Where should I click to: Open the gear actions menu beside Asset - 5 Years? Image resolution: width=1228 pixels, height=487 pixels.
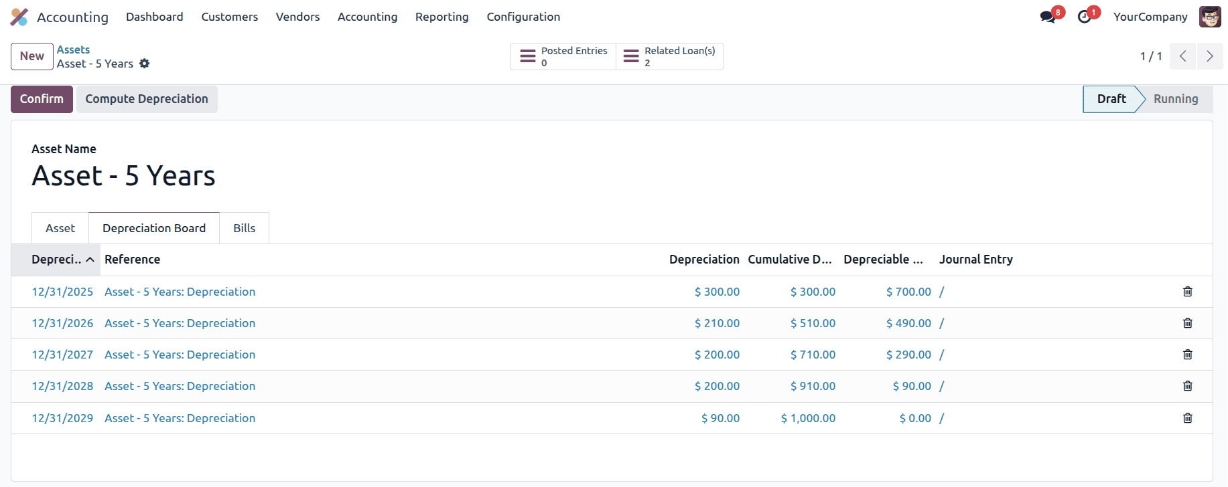tap(145, 64)
